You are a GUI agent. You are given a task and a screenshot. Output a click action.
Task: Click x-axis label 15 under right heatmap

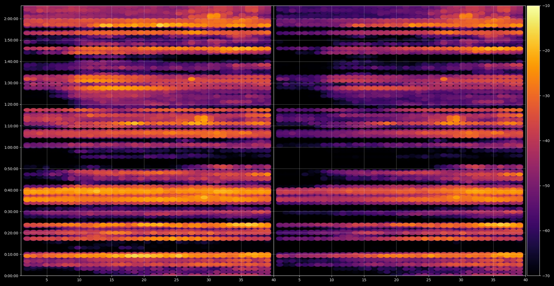point(364,280)
